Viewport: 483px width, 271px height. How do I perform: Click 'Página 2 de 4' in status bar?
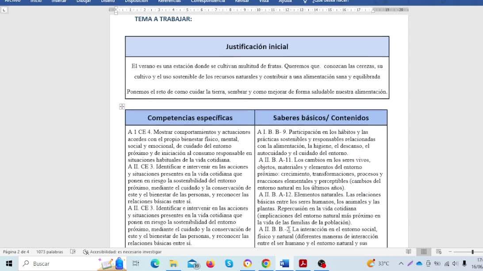click(16, 252)
